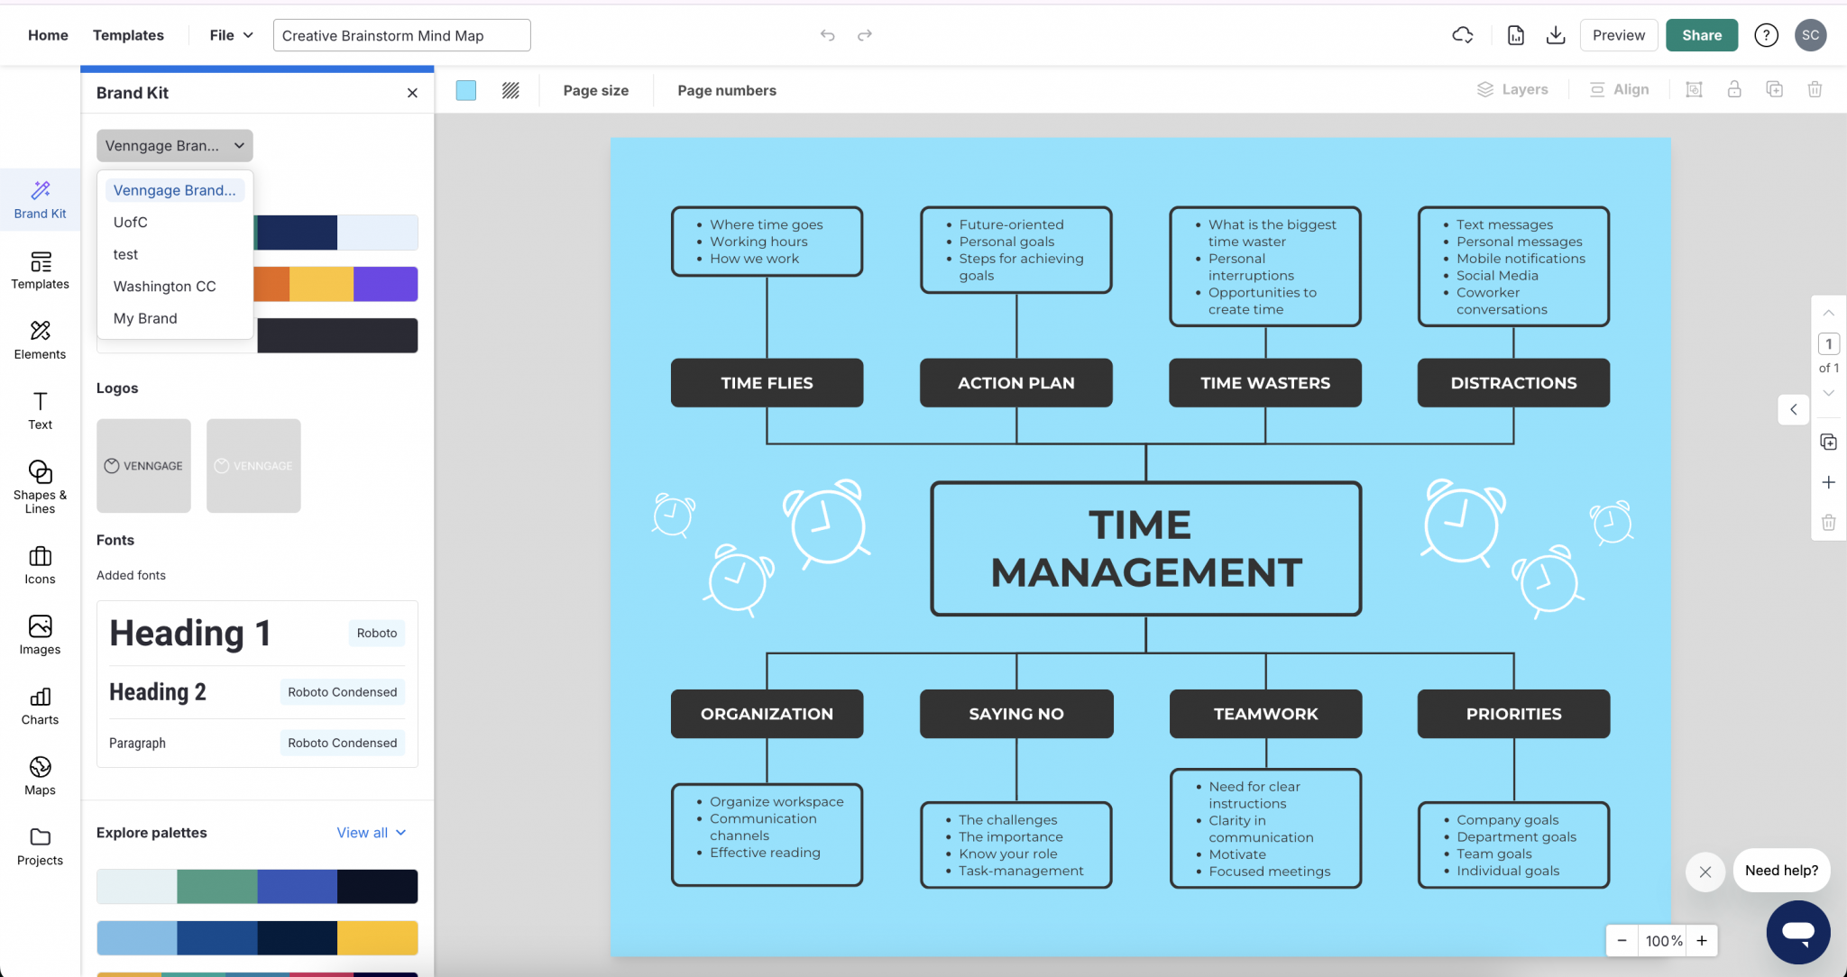Open the Icons panel from the sidebar
Image resolution: width=1847 pixels, height=977 pixels.
coord(39,565)
